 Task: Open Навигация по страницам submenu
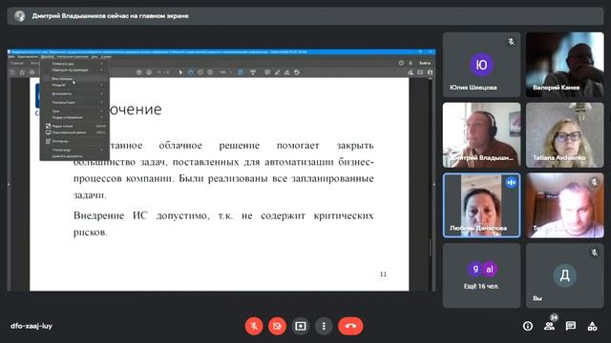[x=74, y=70]
